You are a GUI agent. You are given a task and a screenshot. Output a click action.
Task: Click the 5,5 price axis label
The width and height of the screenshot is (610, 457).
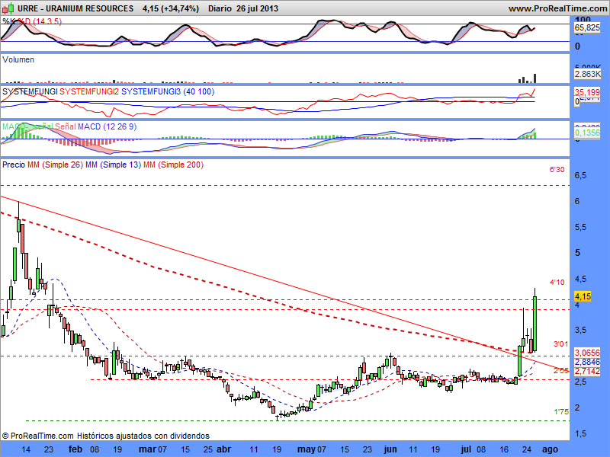click(x=580, y=227)
